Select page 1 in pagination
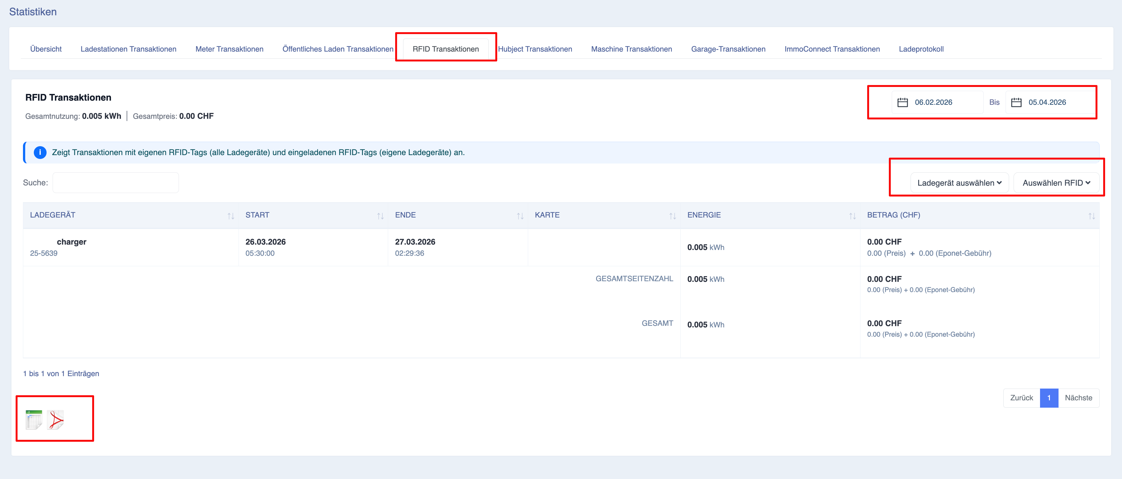Viewport: 1122px width, 479px height. coord(1049,398)
